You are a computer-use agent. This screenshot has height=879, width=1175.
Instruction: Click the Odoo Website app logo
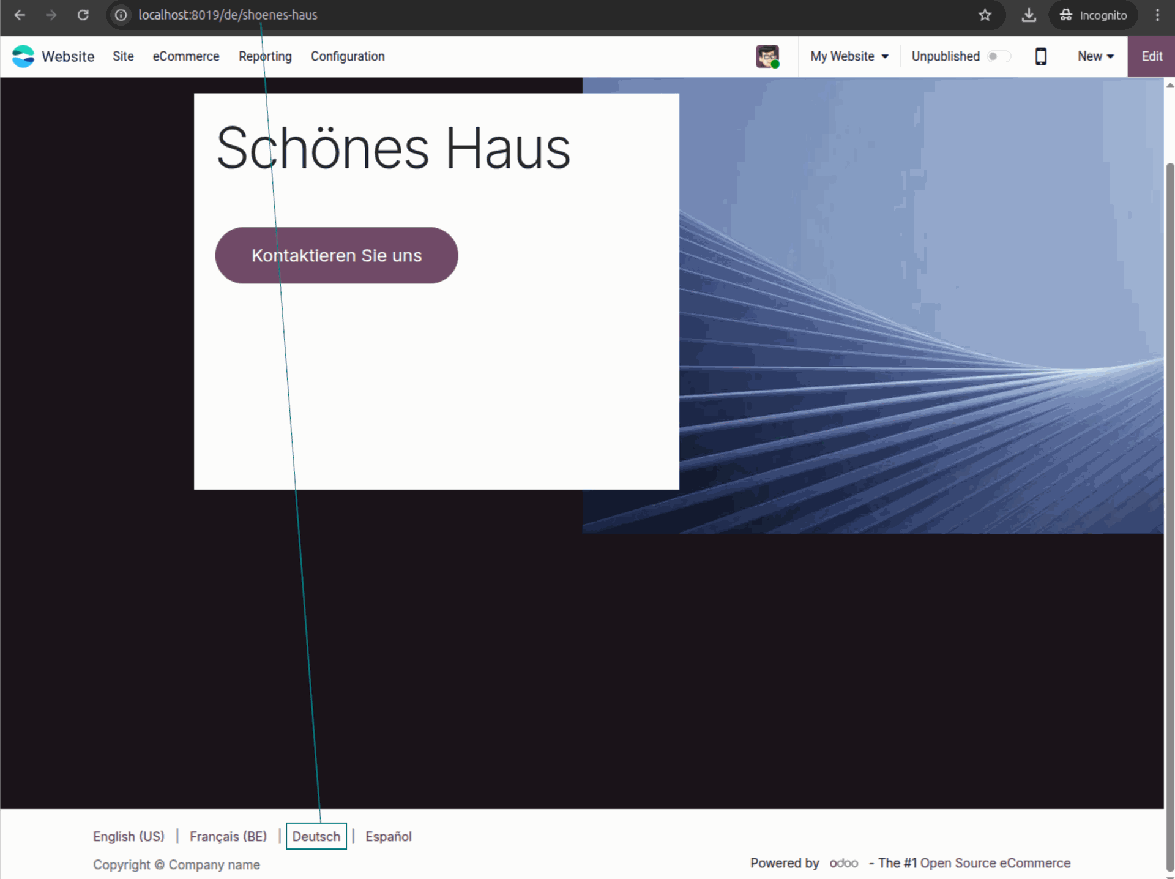(x=23, y=56)
